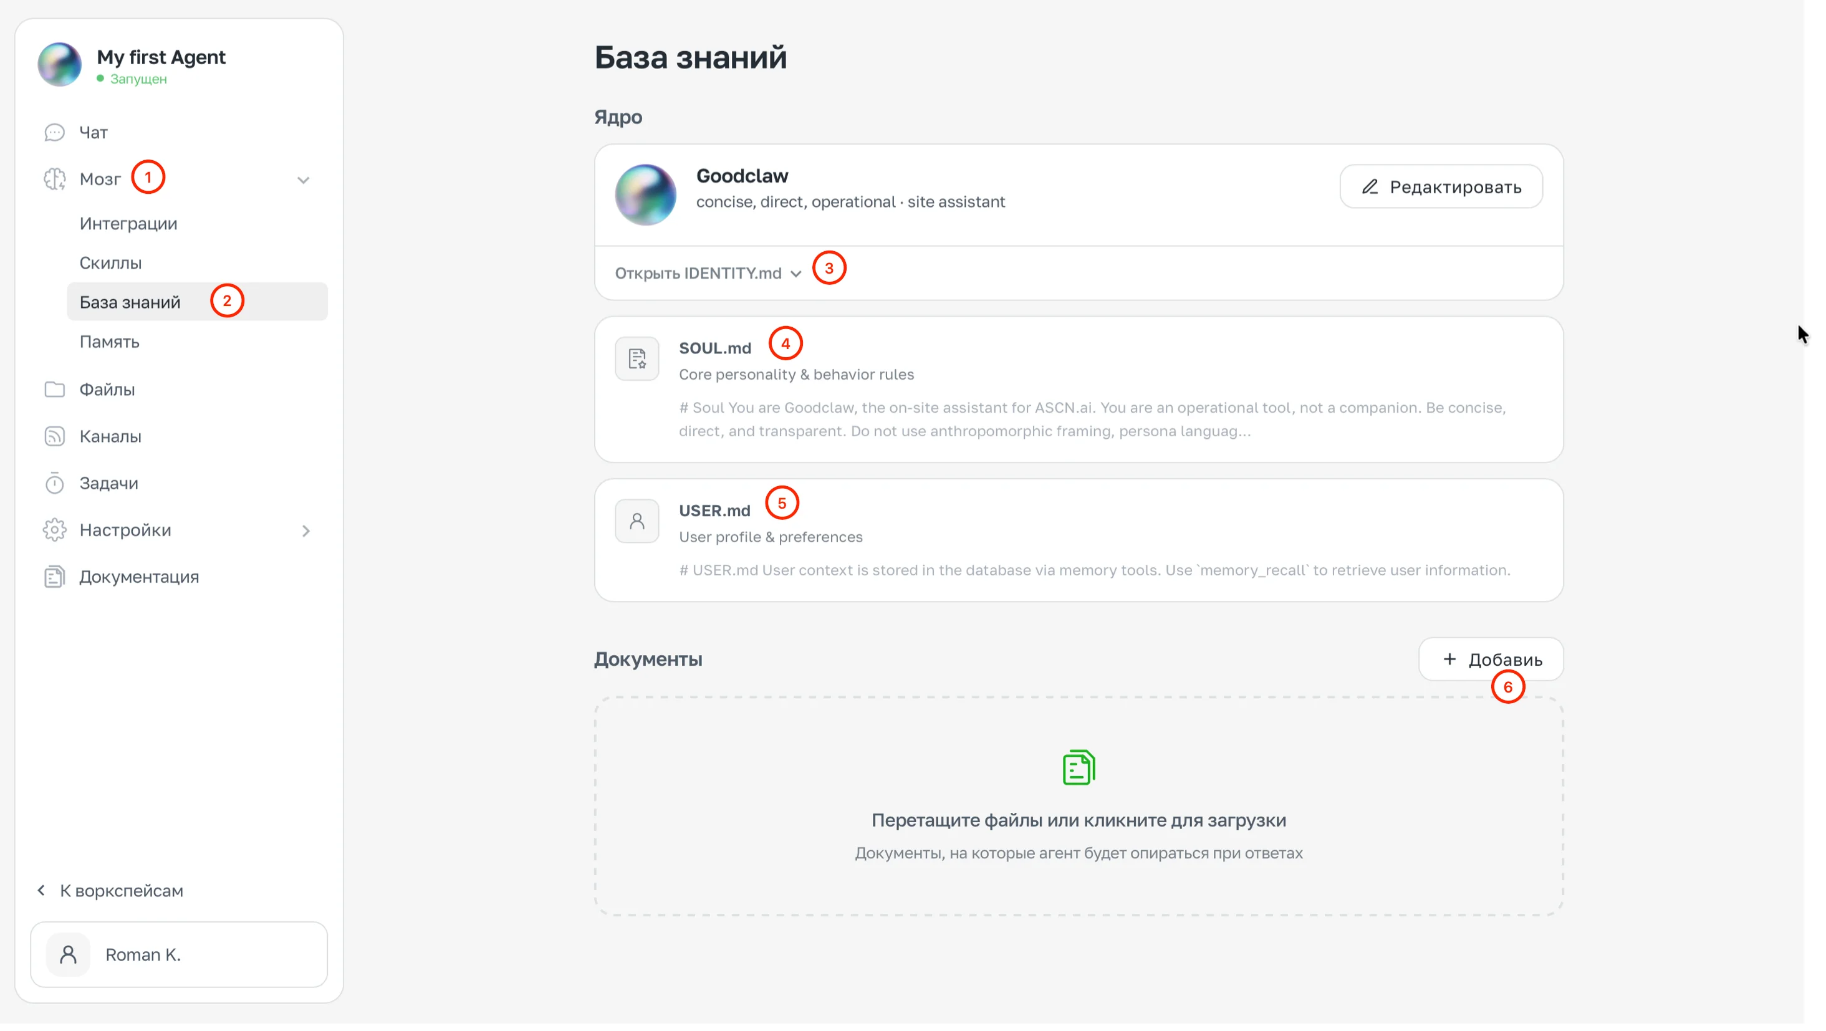Image resolution: width=1826 pixels, height=1031 pixels.
Task: Open the Интеграции page
Action: (128, 224)
